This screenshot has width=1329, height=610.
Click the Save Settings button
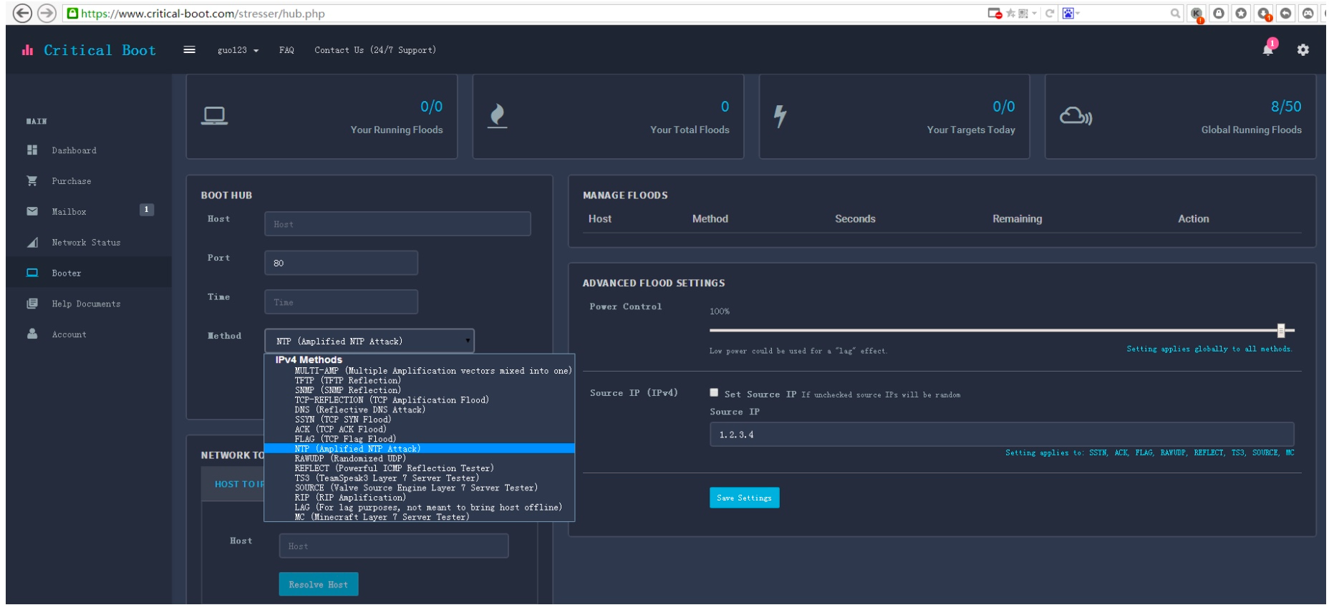744,498
